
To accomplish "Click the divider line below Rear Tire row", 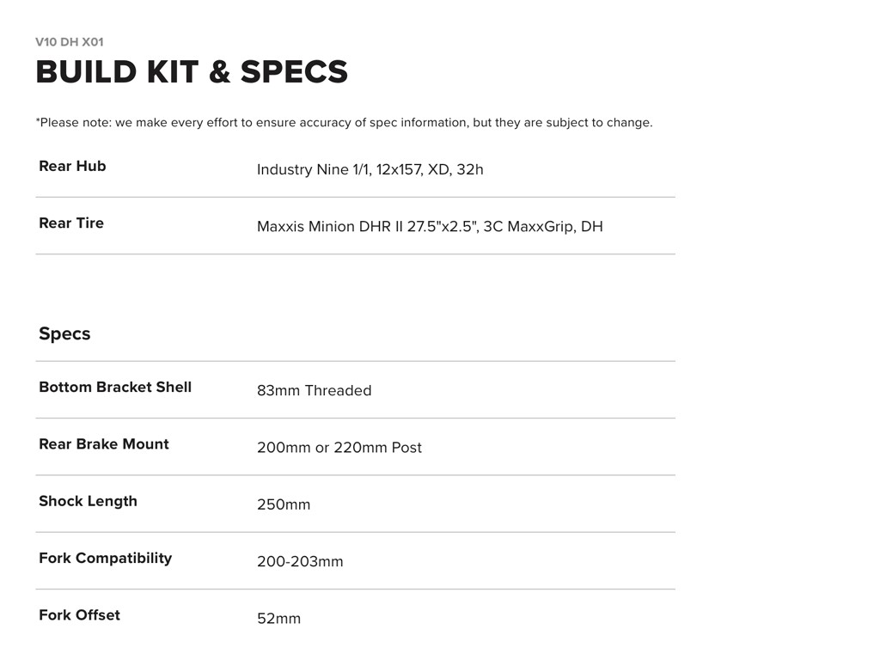I will click(355, 254).
